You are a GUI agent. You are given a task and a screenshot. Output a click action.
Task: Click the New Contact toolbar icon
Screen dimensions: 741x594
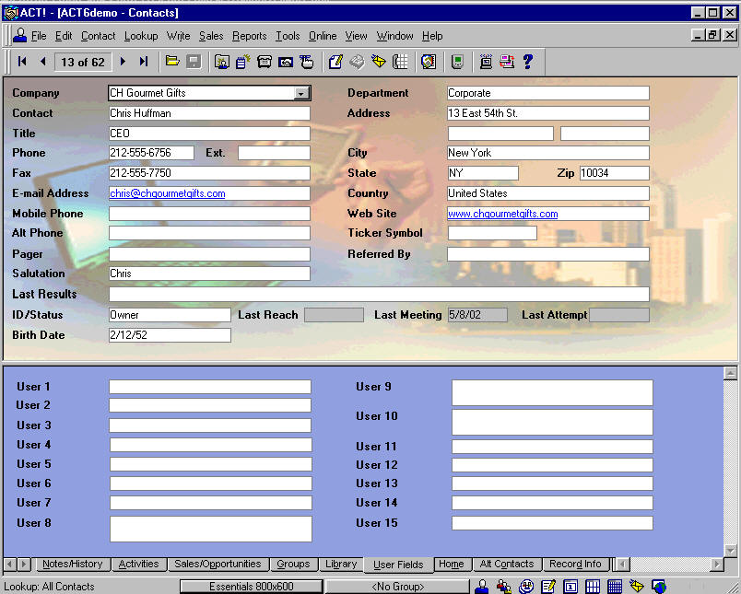(x=221, y=62)
